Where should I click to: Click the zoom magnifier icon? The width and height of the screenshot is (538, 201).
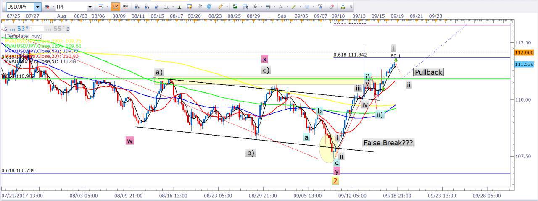point(166,7)
